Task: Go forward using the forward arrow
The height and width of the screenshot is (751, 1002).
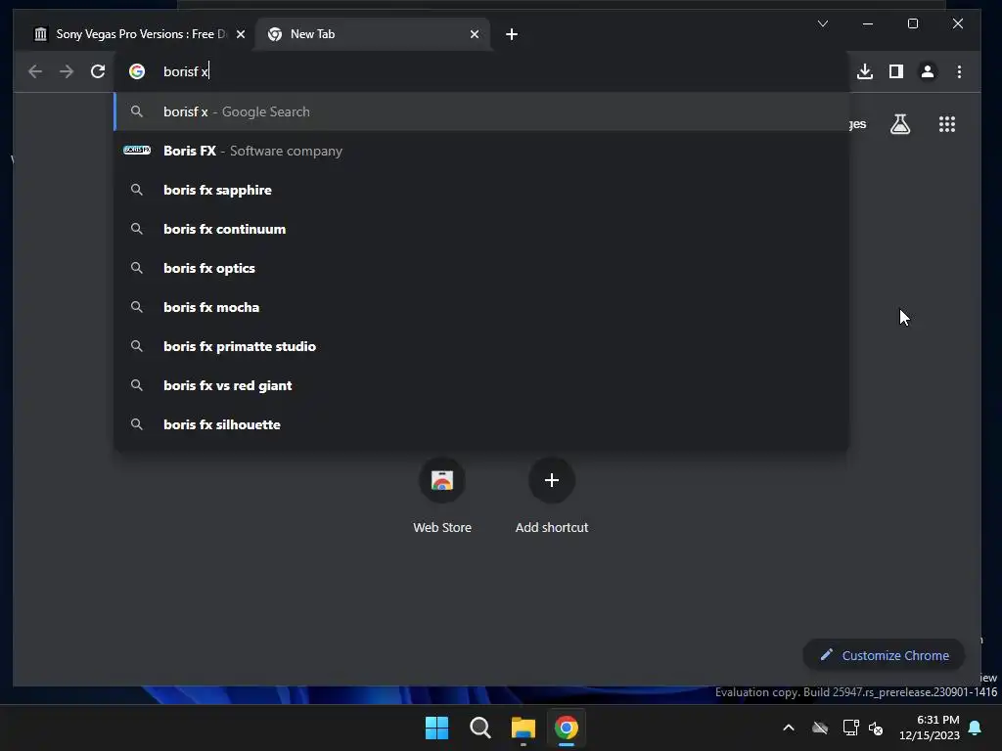Action: 67,71
